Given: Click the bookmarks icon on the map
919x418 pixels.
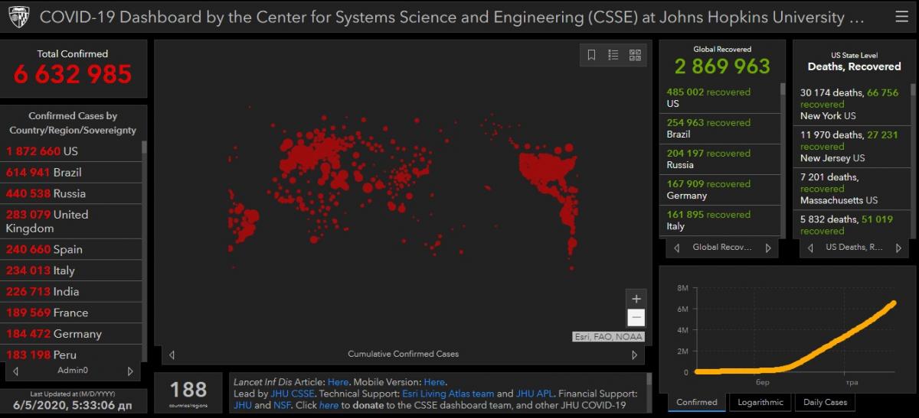Looking at the screenshot, I should (591, 55).
